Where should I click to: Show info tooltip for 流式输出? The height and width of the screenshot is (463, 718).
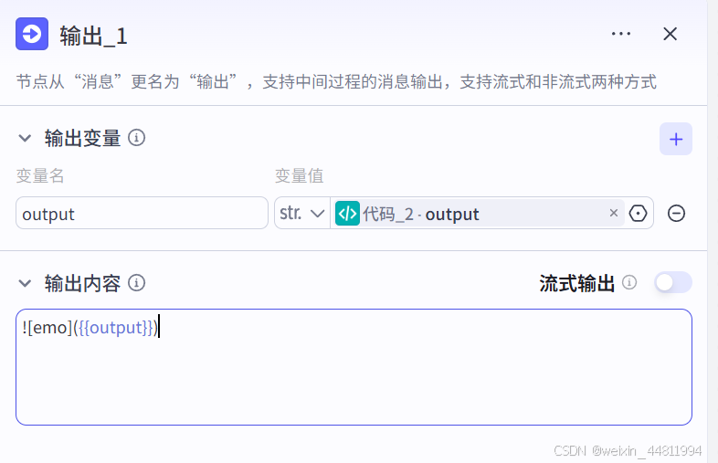click(629, 282)
